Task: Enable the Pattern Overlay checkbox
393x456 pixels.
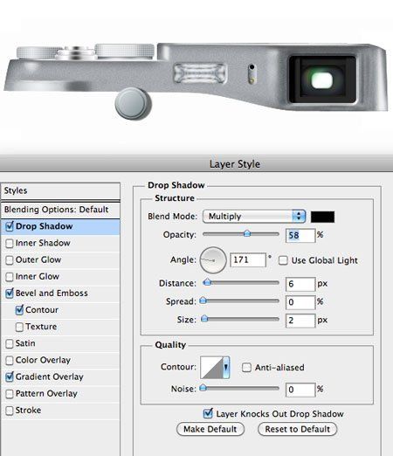Action: 10,394
